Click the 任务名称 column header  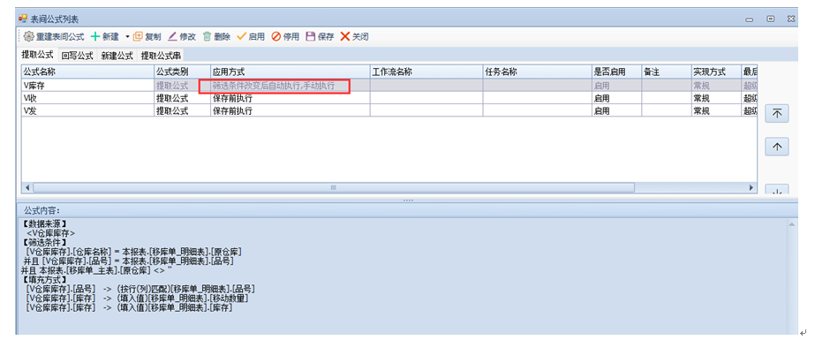click(538, 72)
